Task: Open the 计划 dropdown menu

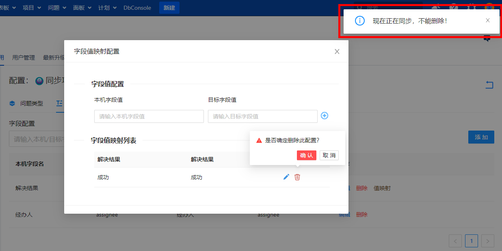Action: 107,8
